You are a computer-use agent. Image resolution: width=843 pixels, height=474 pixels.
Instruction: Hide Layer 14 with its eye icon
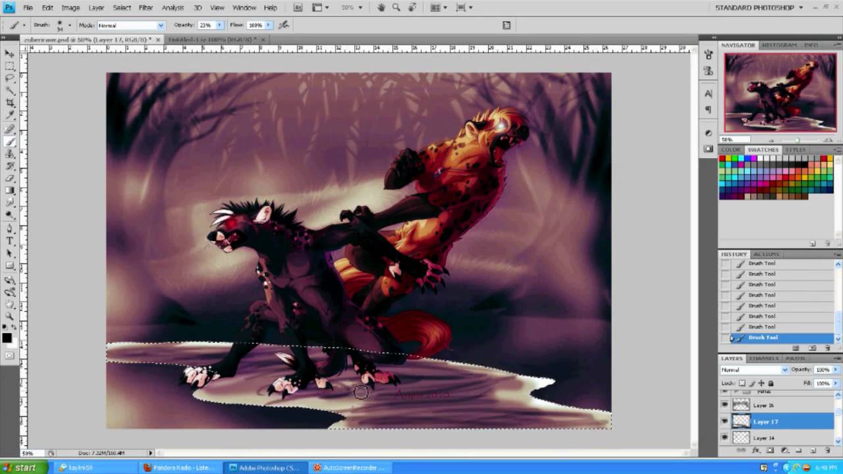point(725,437)
